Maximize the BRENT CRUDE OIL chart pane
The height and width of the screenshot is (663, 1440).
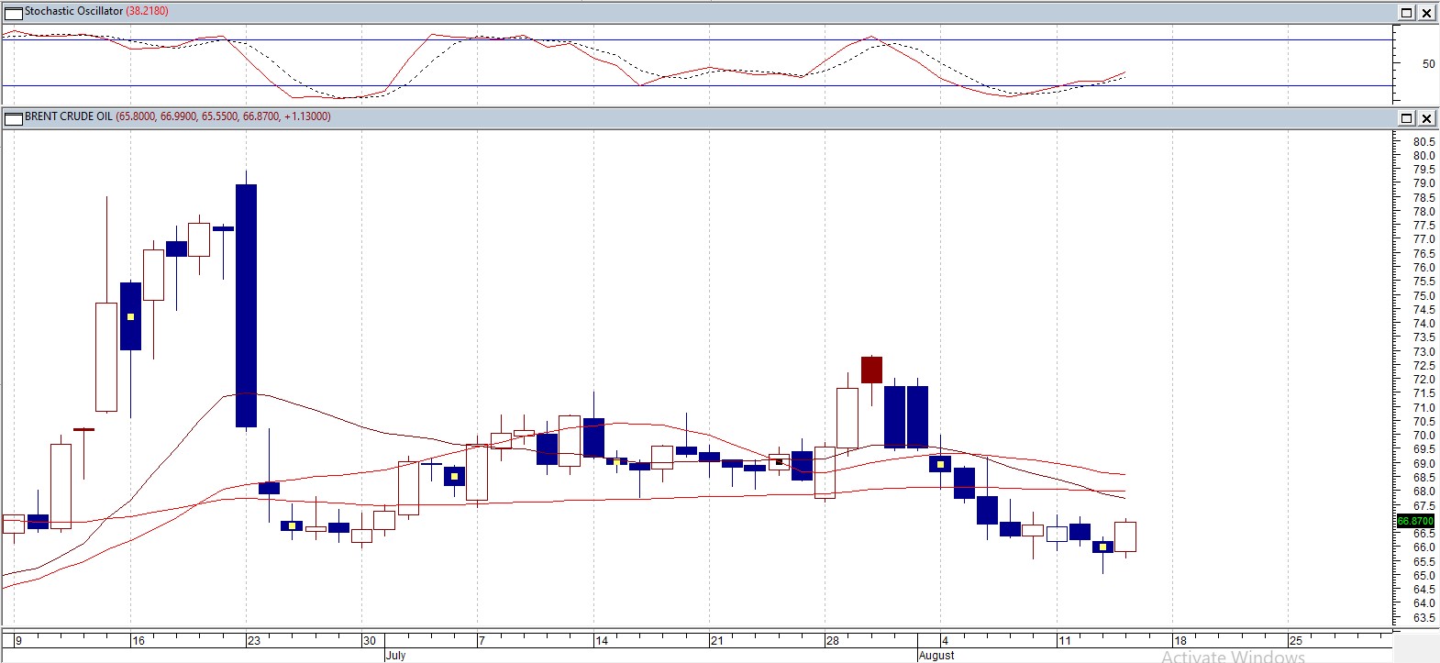tap(1407, 118)
